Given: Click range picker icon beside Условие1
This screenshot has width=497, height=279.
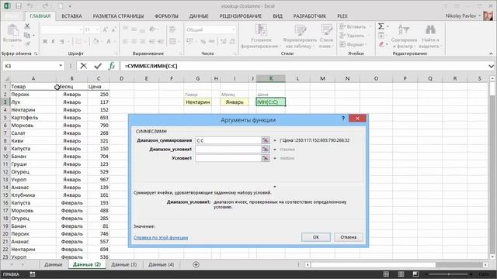Looking at the screenshot, I should point(266,158).
